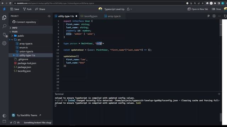227x127 pixels.
Task: Open enum.ts file
Action: tap(31, 48)
